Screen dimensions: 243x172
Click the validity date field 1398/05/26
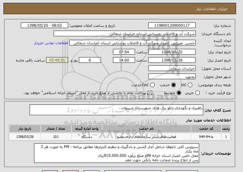point(172,60)
